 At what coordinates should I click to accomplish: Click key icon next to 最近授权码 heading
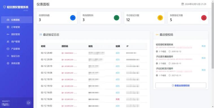point(157,35)
